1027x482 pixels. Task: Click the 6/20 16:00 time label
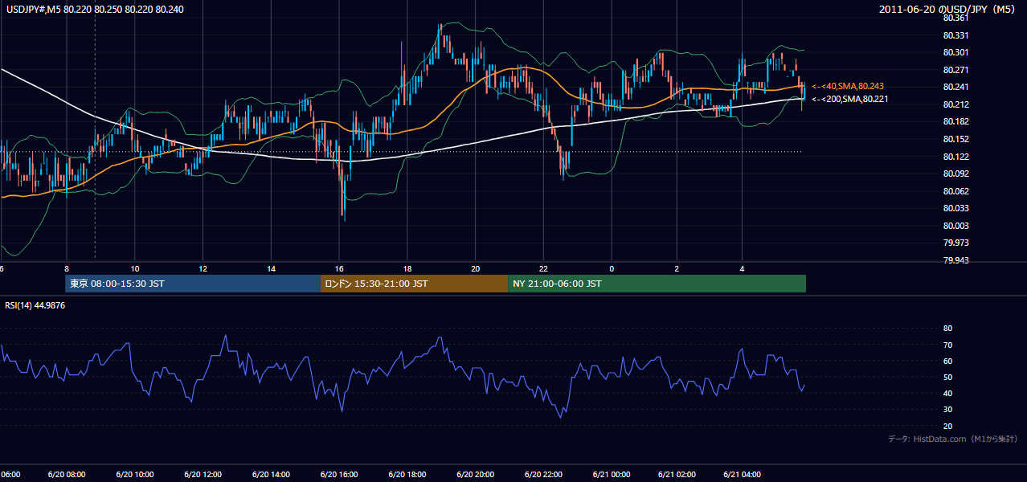point(339,475)
